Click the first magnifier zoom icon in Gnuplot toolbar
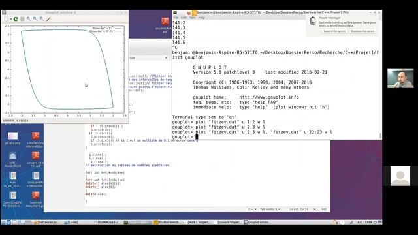The height and width of the screenshot is (235, 418). [29, 19]
